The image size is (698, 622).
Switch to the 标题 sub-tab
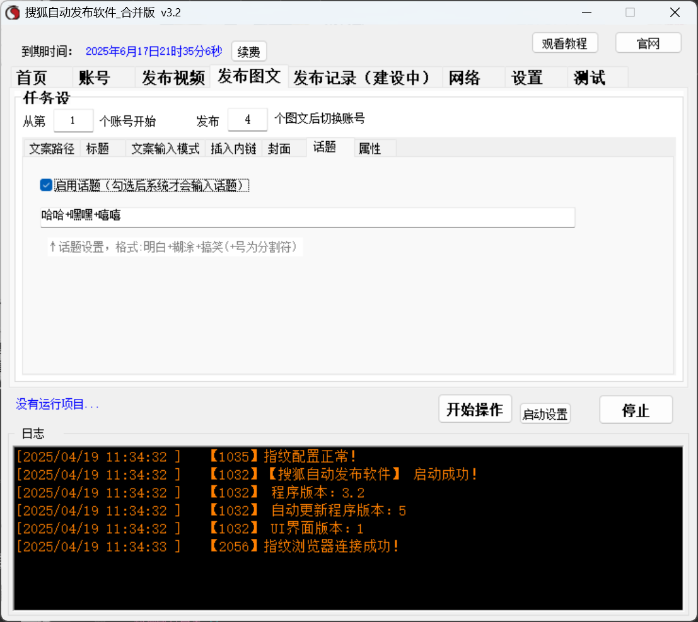coord(103,149)
